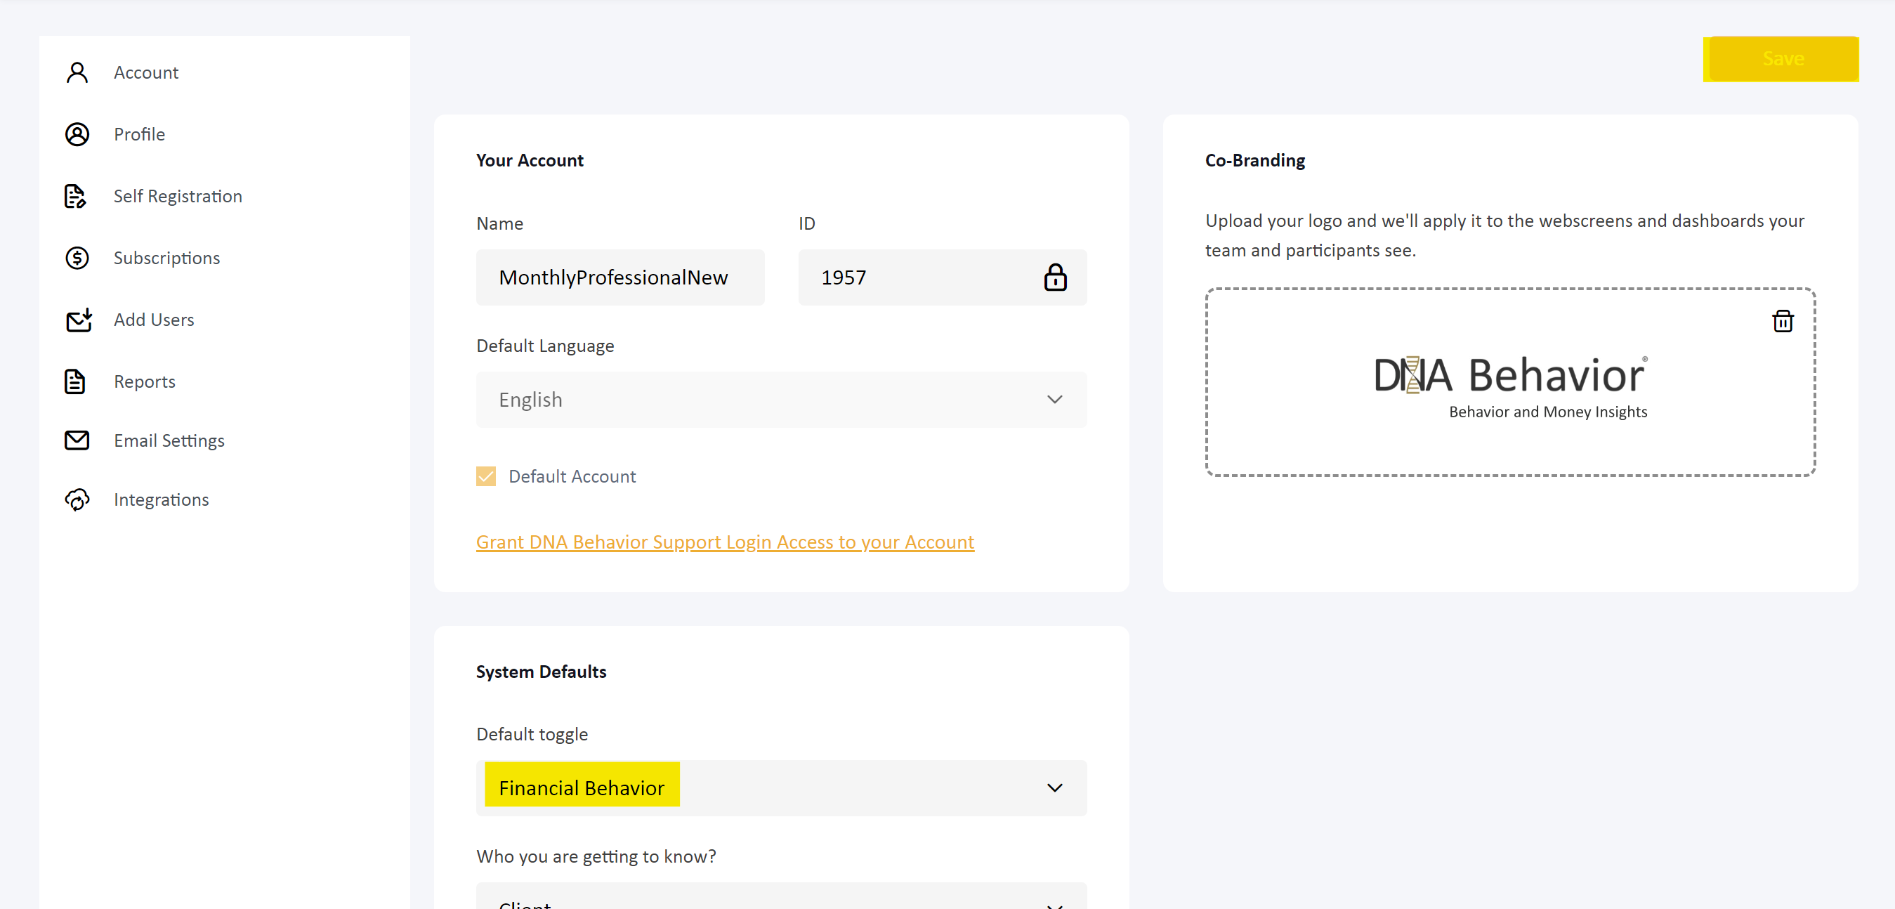The height and width of the screenshot is (909, 1895).
Task: Click the Account person icon
Action: pos(77,72)
